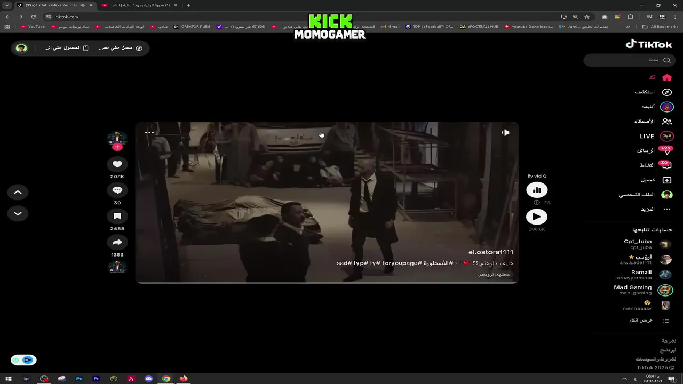
Task: Open the TikTok Home sidebar item
Action: [x=660, y=77]
